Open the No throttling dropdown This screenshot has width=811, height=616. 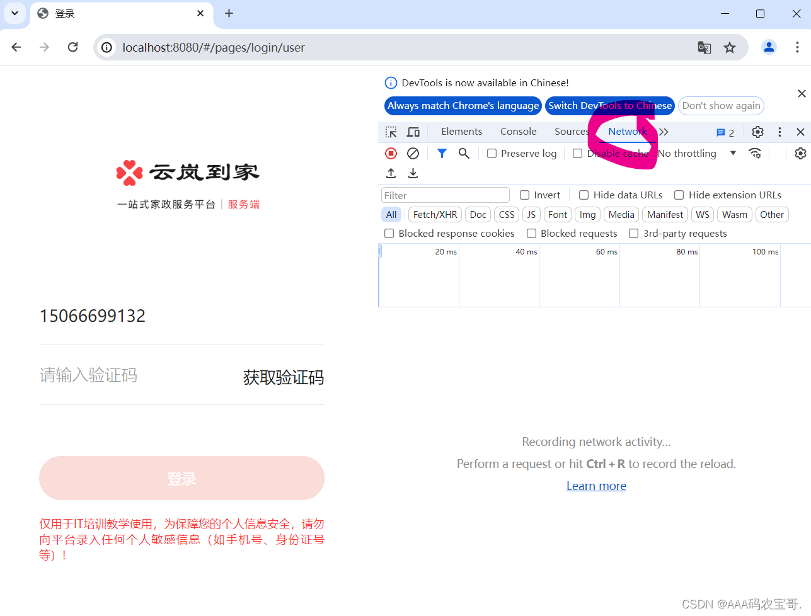click(697, 153)
